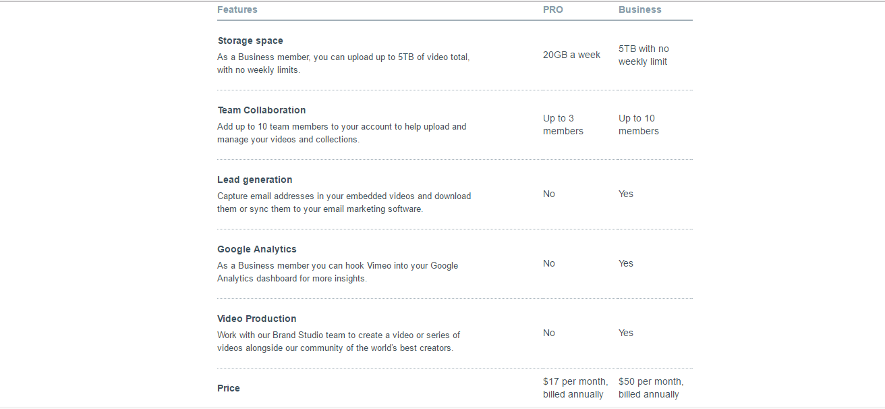Select the Video Production feature title
The height and width of the screenshot is (409, 885).
(x=256, y=319)
